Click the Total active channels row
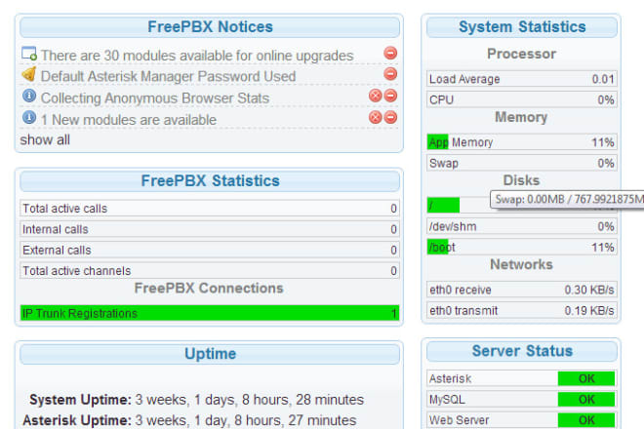Screen dimensions: 644x429 coord(210,271)
